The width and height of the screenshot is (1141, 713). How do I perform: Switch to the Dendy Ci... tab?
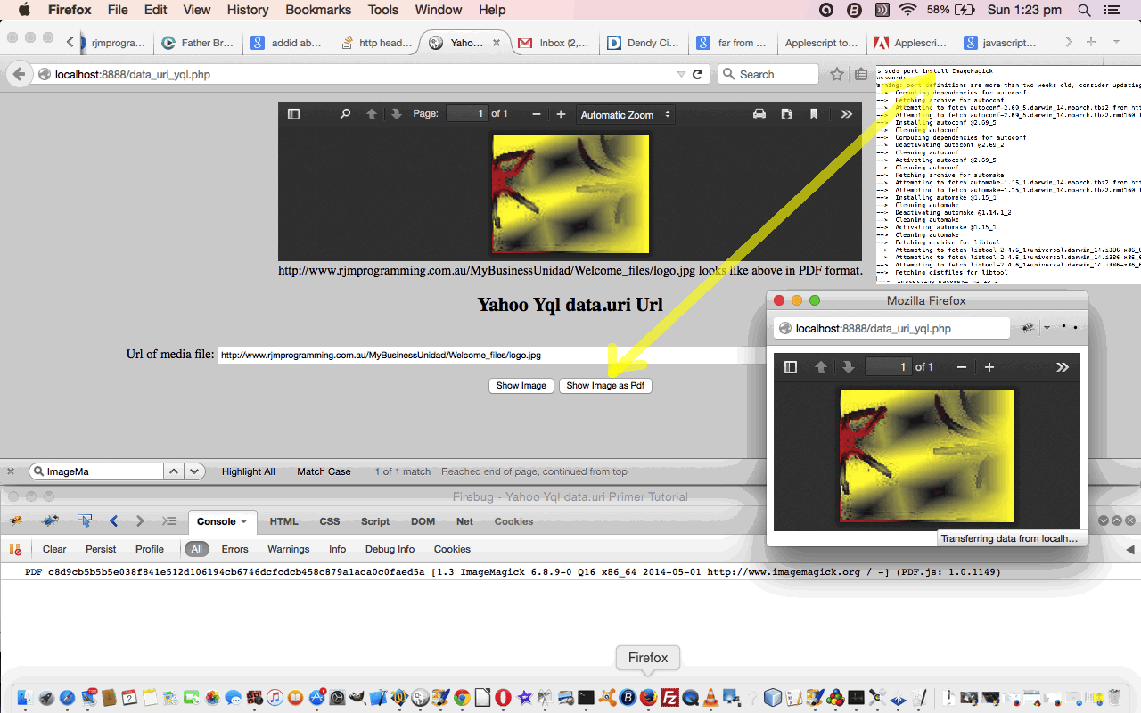pyautogui.click(x=645, y=43)
